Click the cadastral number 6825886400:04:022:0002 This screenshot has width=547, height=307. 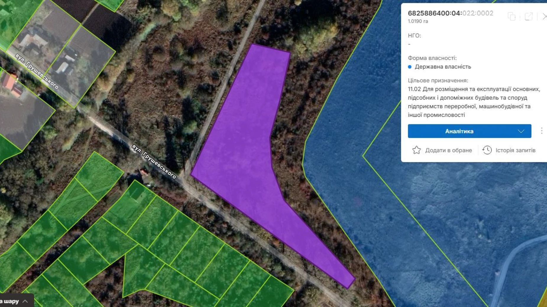450,13
